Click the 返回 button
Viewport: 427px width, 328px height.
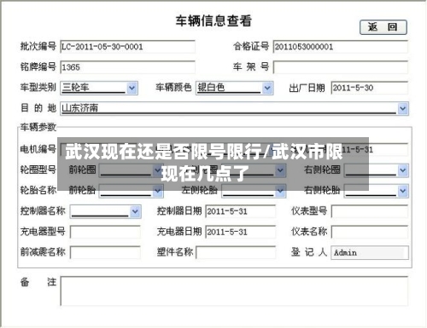[383, 27]
